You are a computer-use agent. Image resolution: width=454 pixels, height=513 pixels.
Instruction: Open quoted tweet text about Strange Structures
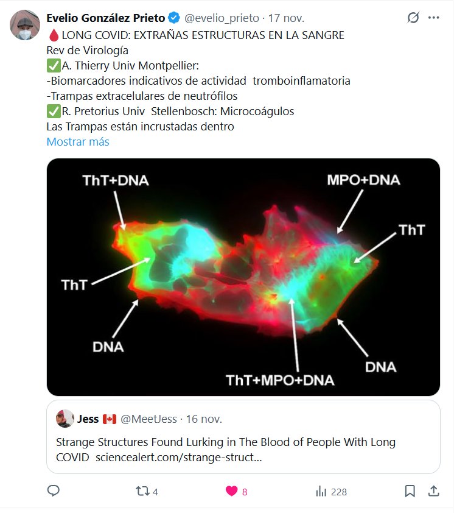tap(225, 443)
